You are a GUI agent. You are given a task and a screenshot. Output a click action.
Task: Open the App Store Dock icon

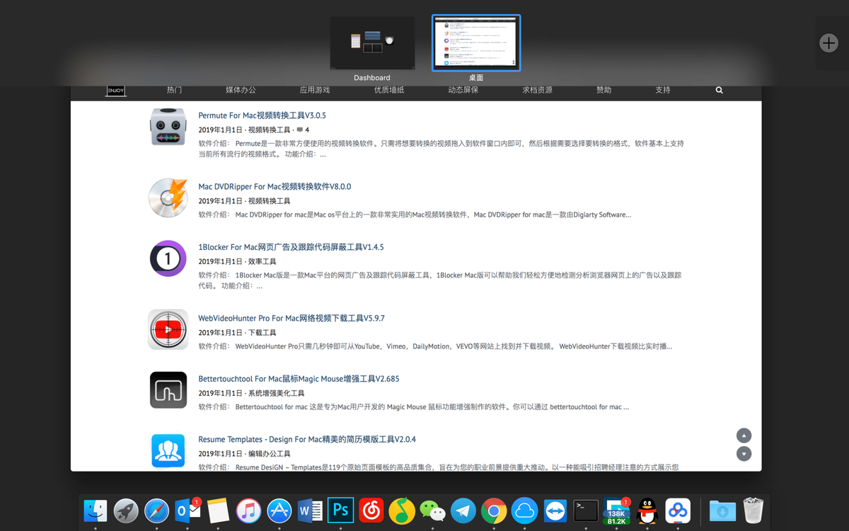coord(279,510)
